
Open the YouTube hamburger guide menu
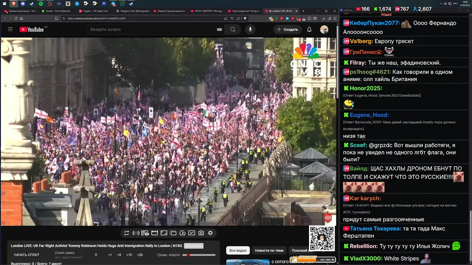coord(10,29)
